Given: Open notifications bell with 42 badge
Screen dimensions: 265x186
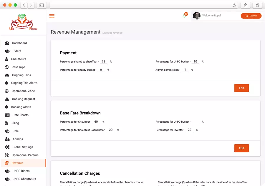Looking at the screenshot, I should coord(185,15).
